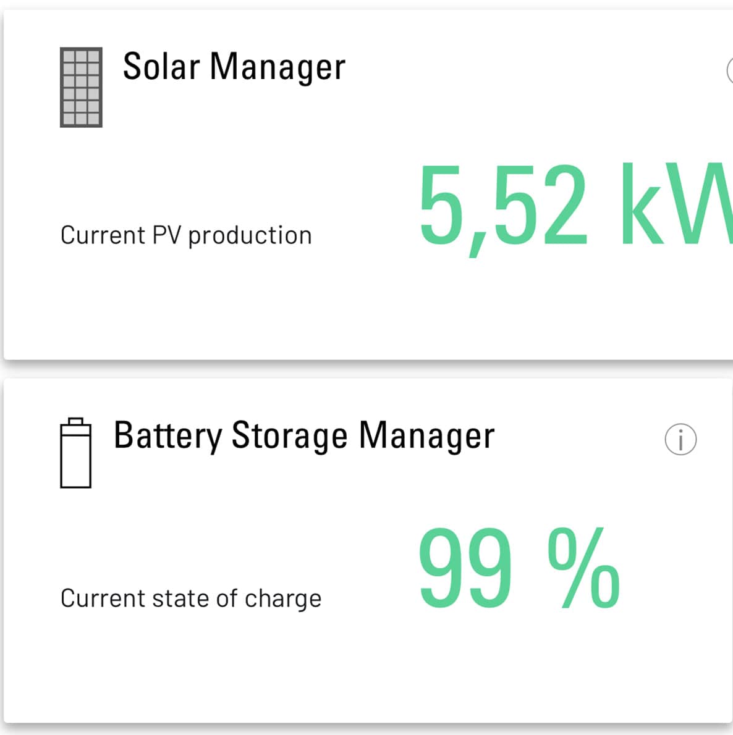Click the Current state of charge label
733x735 pixels.
click(x=191, y=598)
